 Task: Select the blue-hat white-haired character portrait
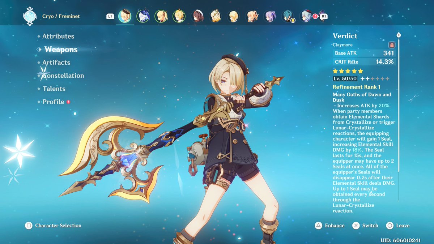(x=143, y=16)
